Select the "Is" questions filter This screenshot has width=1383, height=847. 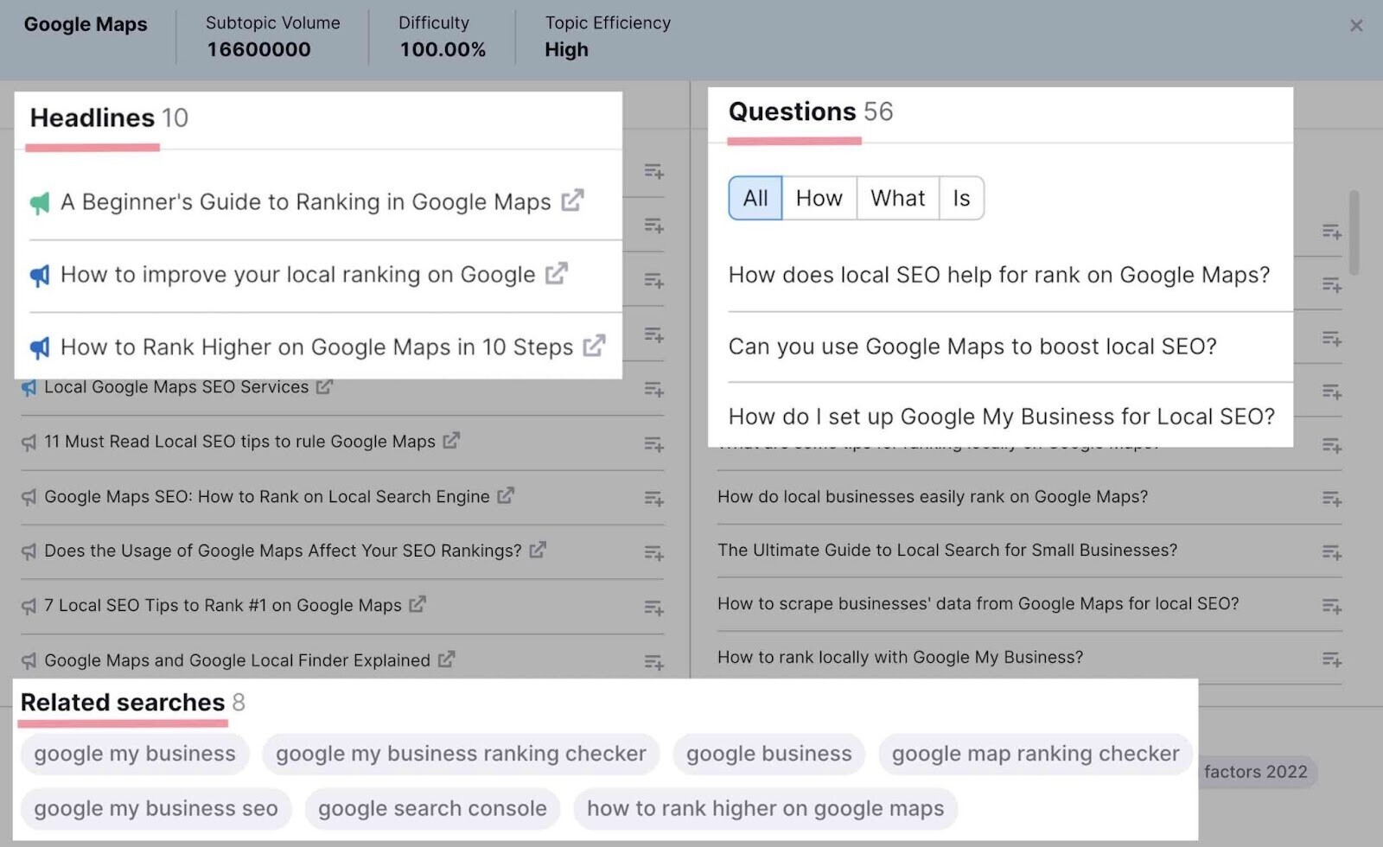pyautogui.click(x=960, y=198)
